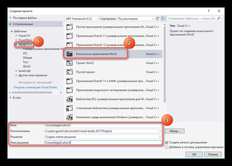Viewport: 232px width, 166px height.
Task: Select the Win32 category in tree
Action: click(x=27, y=66)
